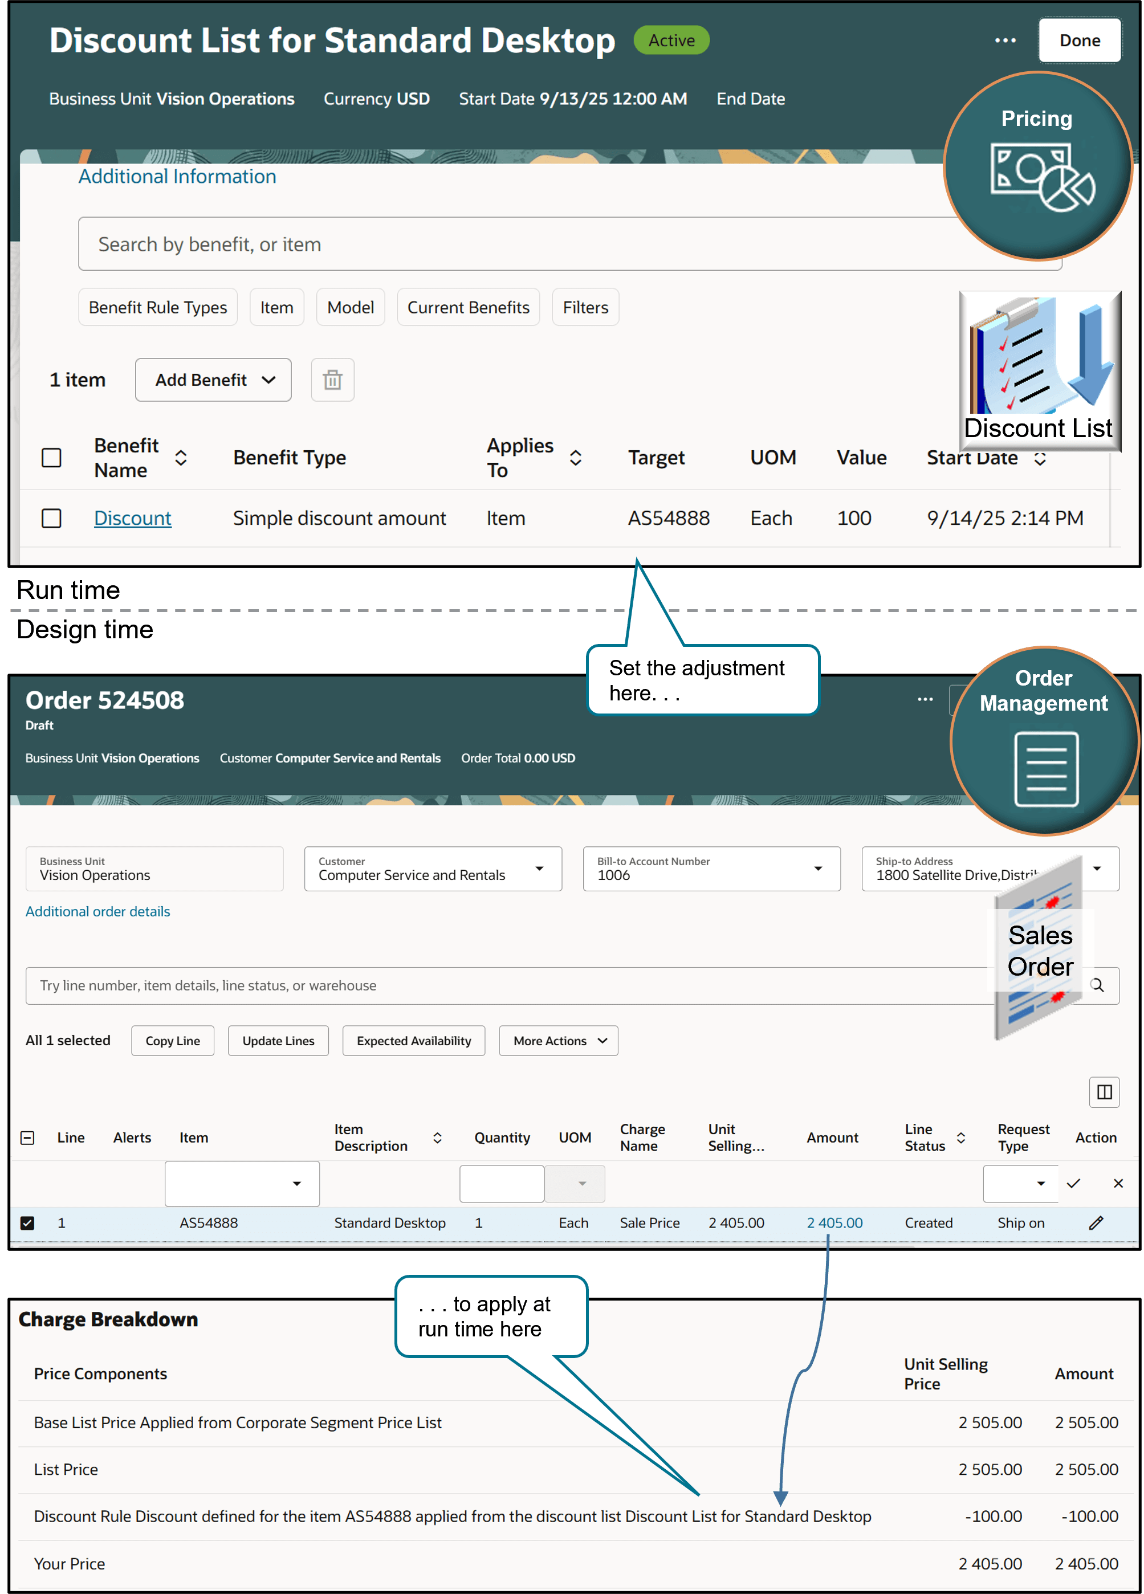Image resolution: width=1144 pixels, height=1594 pixels.
Task: Delete selected benefit using the trash icon
Action: pyautogui.click(x=332, y=380)
